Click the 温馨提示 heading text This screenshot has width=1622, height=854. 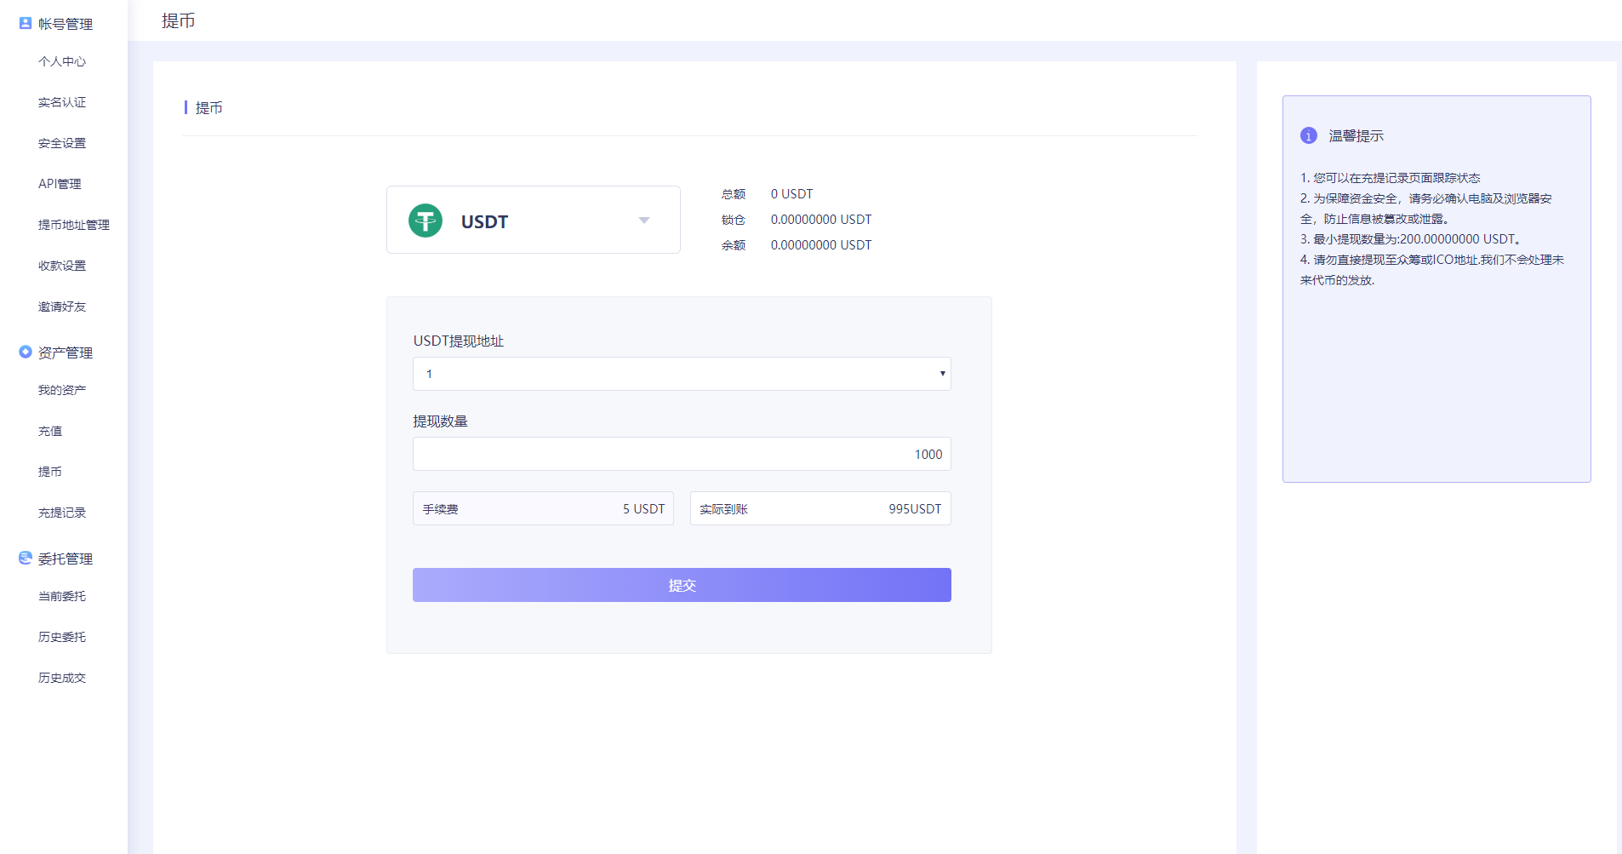[1356, 135]
